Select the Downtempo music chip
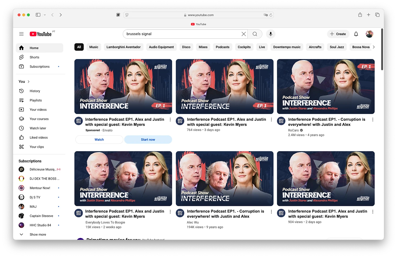This screenshot has width=397, height=257. (x=287, y=47)
